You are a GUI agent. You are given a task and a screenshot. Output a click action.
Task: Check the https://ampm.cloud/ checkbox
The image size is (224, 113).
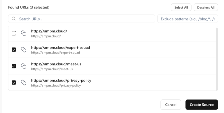14,33
